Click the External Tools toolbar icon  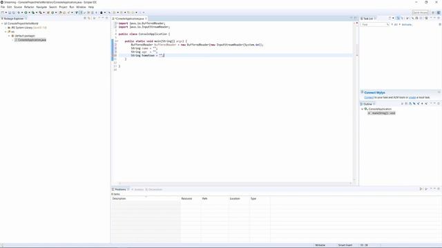40,12
